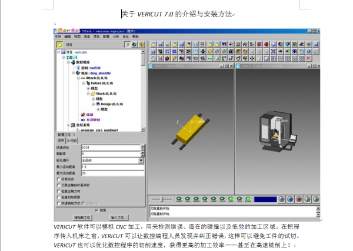Check the 检查主轴方向 option
The image size is (353, 251).
(59, 191)
